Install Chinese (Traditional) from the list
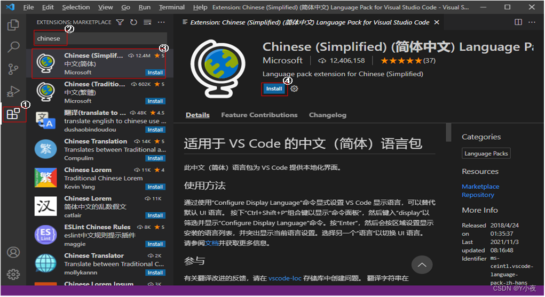The height and width of the screenshot is (297, 545). (155, 101)
